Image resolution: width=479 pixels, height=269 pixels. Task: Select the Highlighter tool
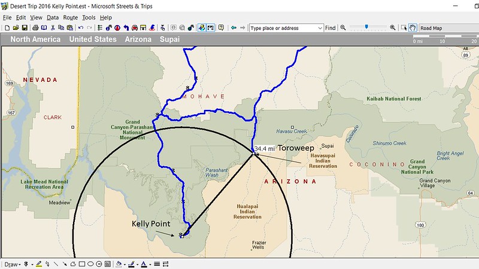pyautogui.click(x=39, y=264)
